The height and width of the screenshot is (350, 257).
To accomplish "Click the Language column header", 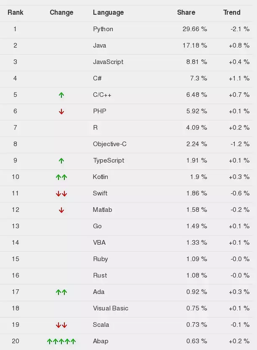I will tap(109, 13).
